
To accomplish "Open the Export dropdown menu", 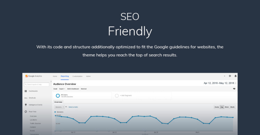I will click(62, 89).
